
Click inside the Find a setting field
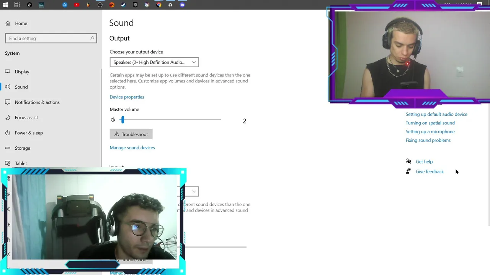(51, 38)
